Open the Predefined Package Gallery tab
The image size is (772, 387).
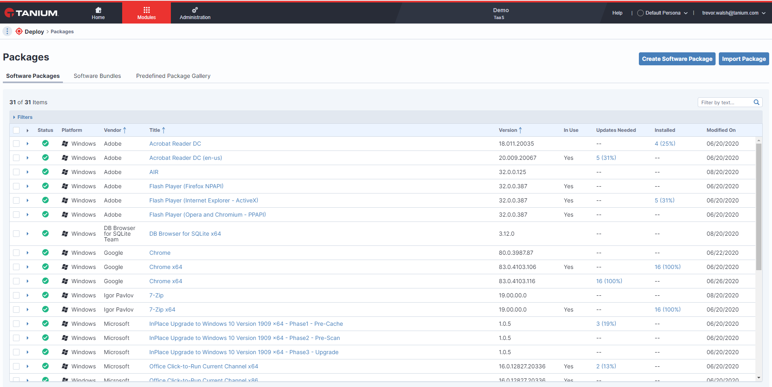click(x=173, y=76)
